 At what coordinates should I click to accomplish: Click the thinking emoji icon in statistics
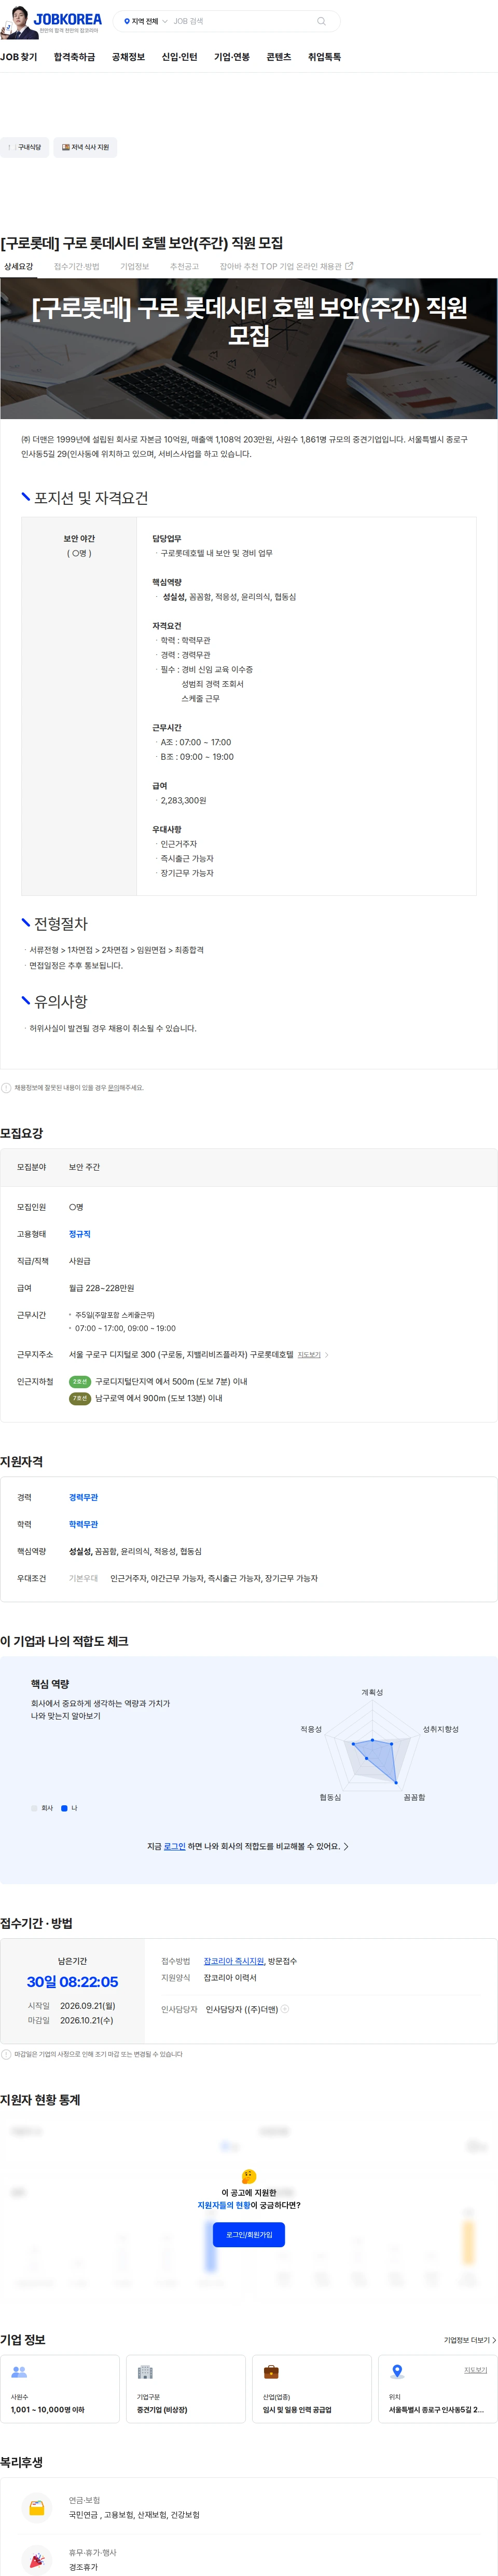250,2176
